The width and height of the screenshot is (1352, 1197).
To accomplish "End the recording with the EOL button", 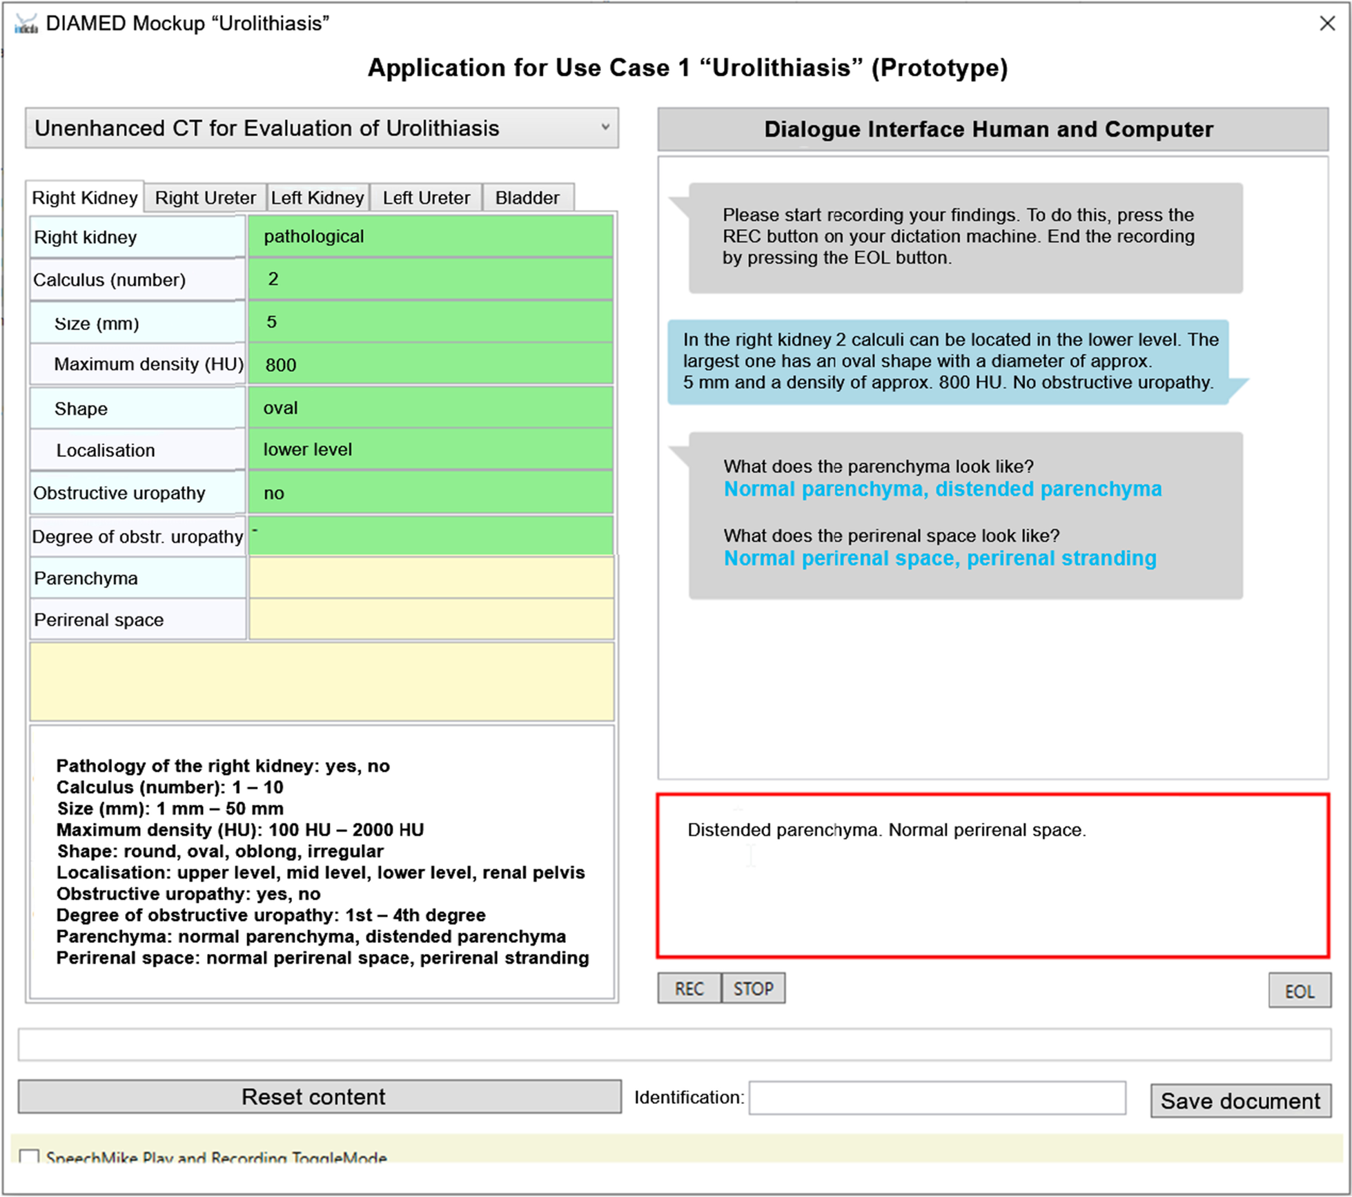I will coord(1300,991).
